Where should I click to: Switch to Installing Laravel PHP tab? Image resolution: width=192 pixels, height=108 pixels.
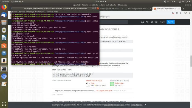[138, 9]
